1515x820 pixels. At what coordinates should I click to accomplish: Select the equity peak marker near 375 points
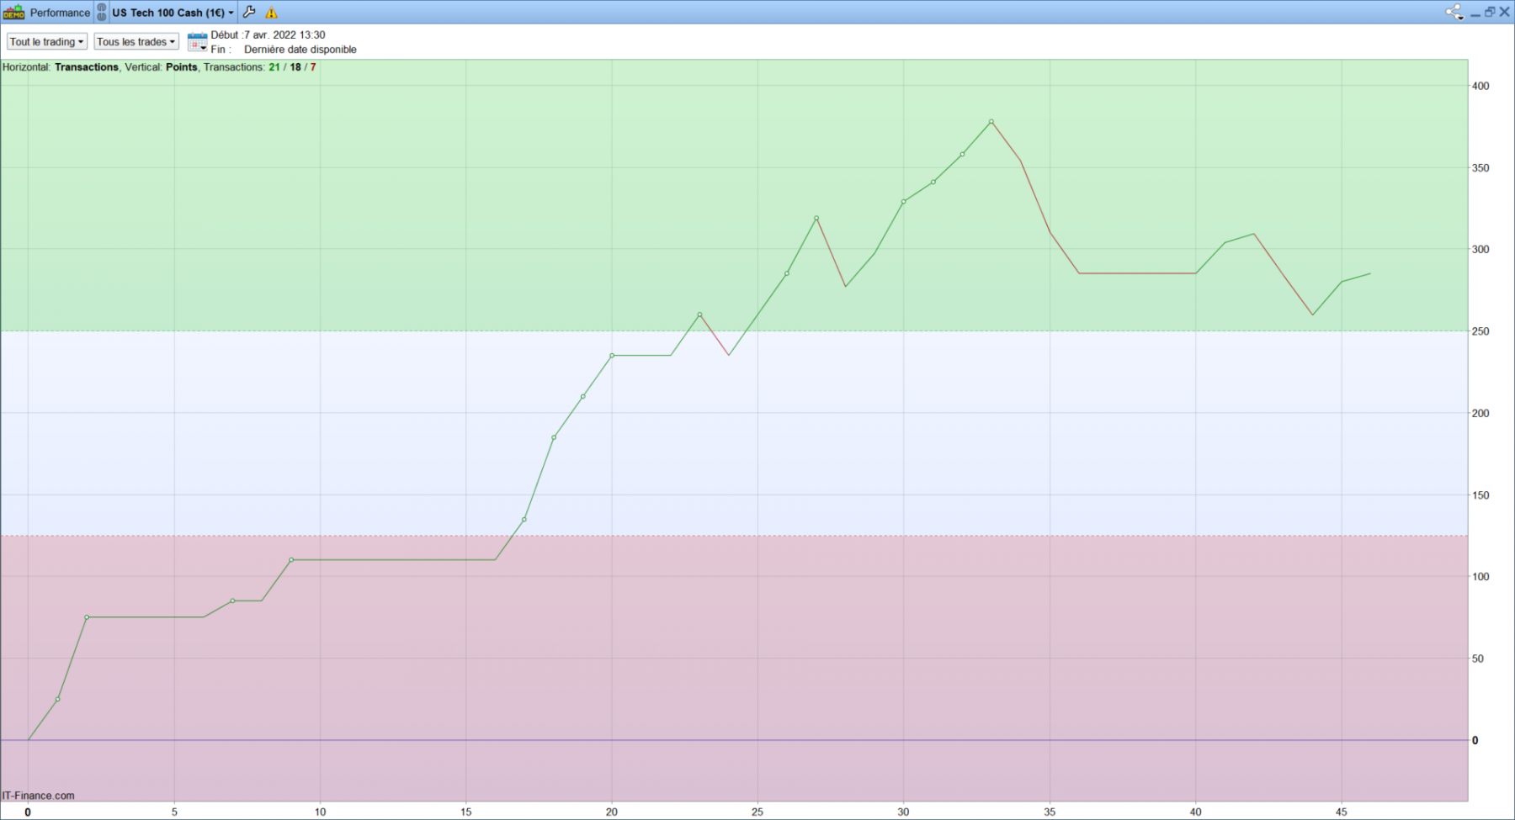pos(991,122)
